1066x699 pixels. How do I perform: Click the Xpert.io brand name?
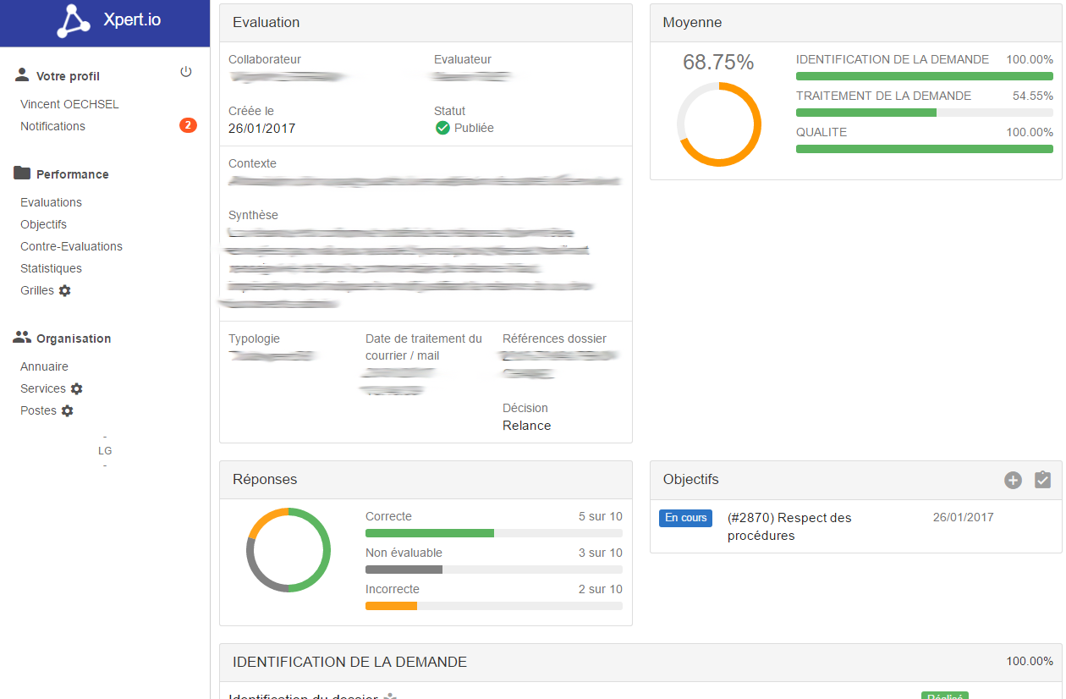(x=133, y=21)
